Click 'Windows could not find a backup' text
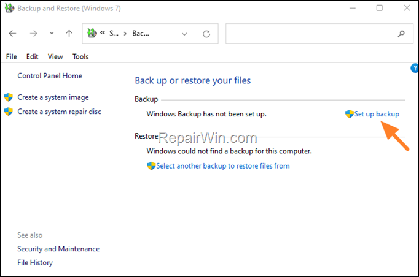Image resolution: width=419 pixels, height=277 pixels. [x=229, y=151]
